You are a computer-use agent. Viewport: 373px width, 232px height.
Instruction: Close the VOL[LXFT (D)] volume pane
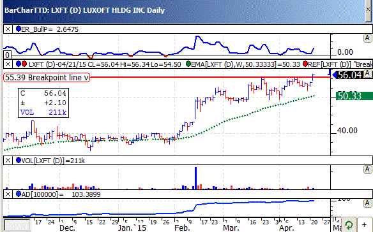(8, 161)
